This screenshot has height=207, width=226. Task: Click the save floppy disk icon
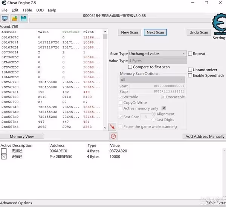tap(24, 18)
